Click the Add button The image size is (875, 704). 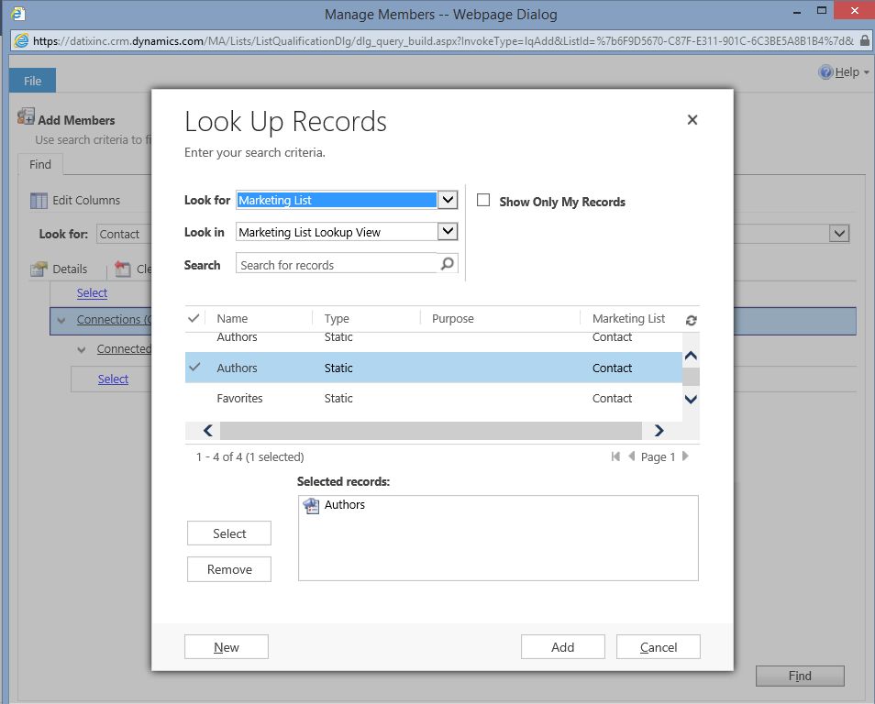(x=562, y=647)
